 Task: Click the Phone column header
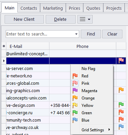coord(83,46)
